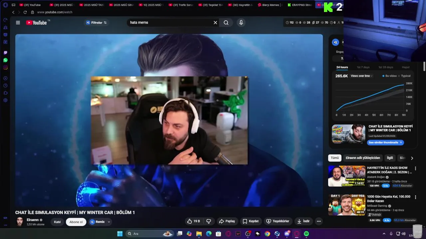Image resolution: width=426 pixels, height=239 pixels.
Task: Select the youtube.com/watch address bar
Action: (x=55, y=12)
